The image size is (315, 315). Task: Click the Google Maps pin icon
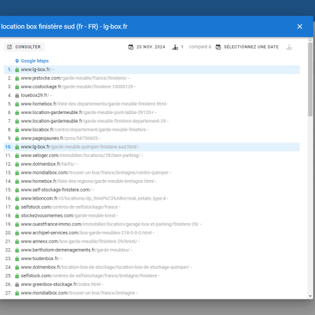click(x=17, y=61)
